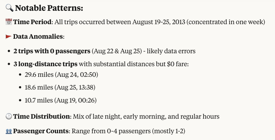Click the bold Time Period label
The width and height of the screenshot is (275, 140).
tap(32, 22)
